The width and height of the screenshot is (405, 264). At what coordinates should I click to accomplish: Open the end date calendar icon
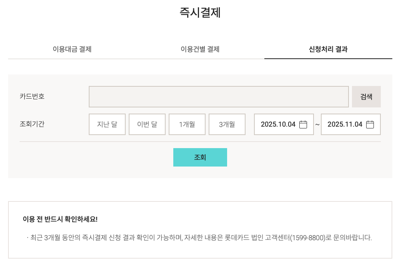[370, 124]
